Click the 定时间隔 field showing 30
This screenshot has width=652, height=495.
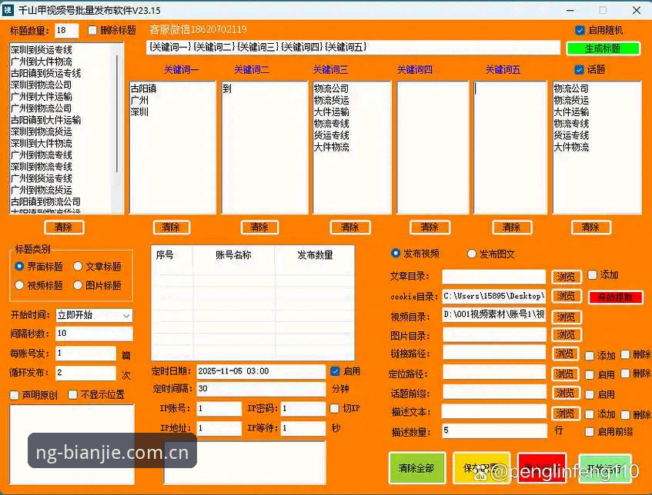(x=261, y=389)
